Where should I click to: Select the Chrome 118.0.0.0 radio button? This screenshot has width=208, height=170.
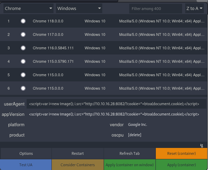tap(23, 21)
